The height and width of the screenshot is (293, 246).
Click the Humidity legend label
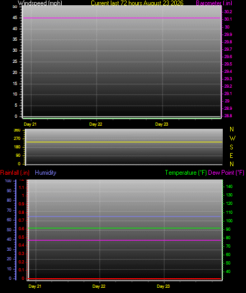[x=45, y=173]
